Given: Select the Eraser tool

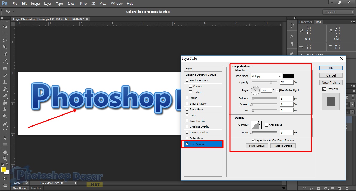Looking at the screenshot, I should [x=5, y=96].
